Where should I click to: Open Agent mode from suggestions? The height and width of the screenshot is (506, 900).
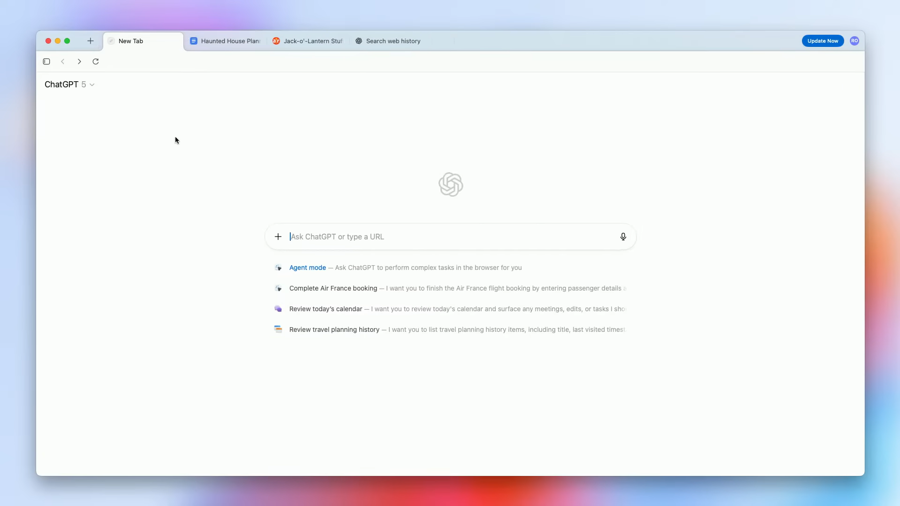click(x=307, y=268)
